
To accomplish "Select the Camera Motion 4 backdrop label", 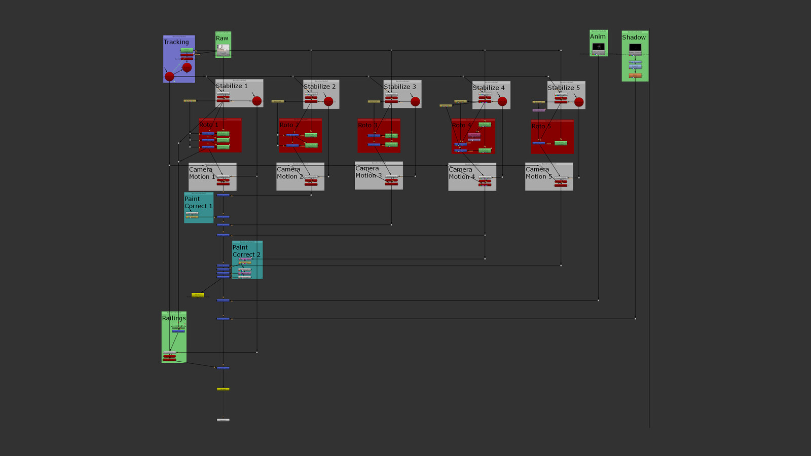I will coord(462,173).
